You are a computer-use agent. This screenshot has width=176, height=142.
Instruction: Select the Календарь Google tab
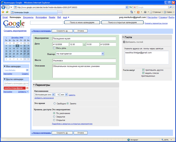point(34,12)
